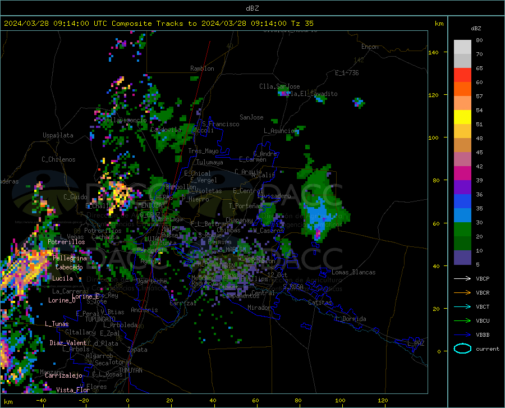This screenshot has height=408, width=505.
Task: Click the C_Chilenos label
Action: tap(58, 159)
